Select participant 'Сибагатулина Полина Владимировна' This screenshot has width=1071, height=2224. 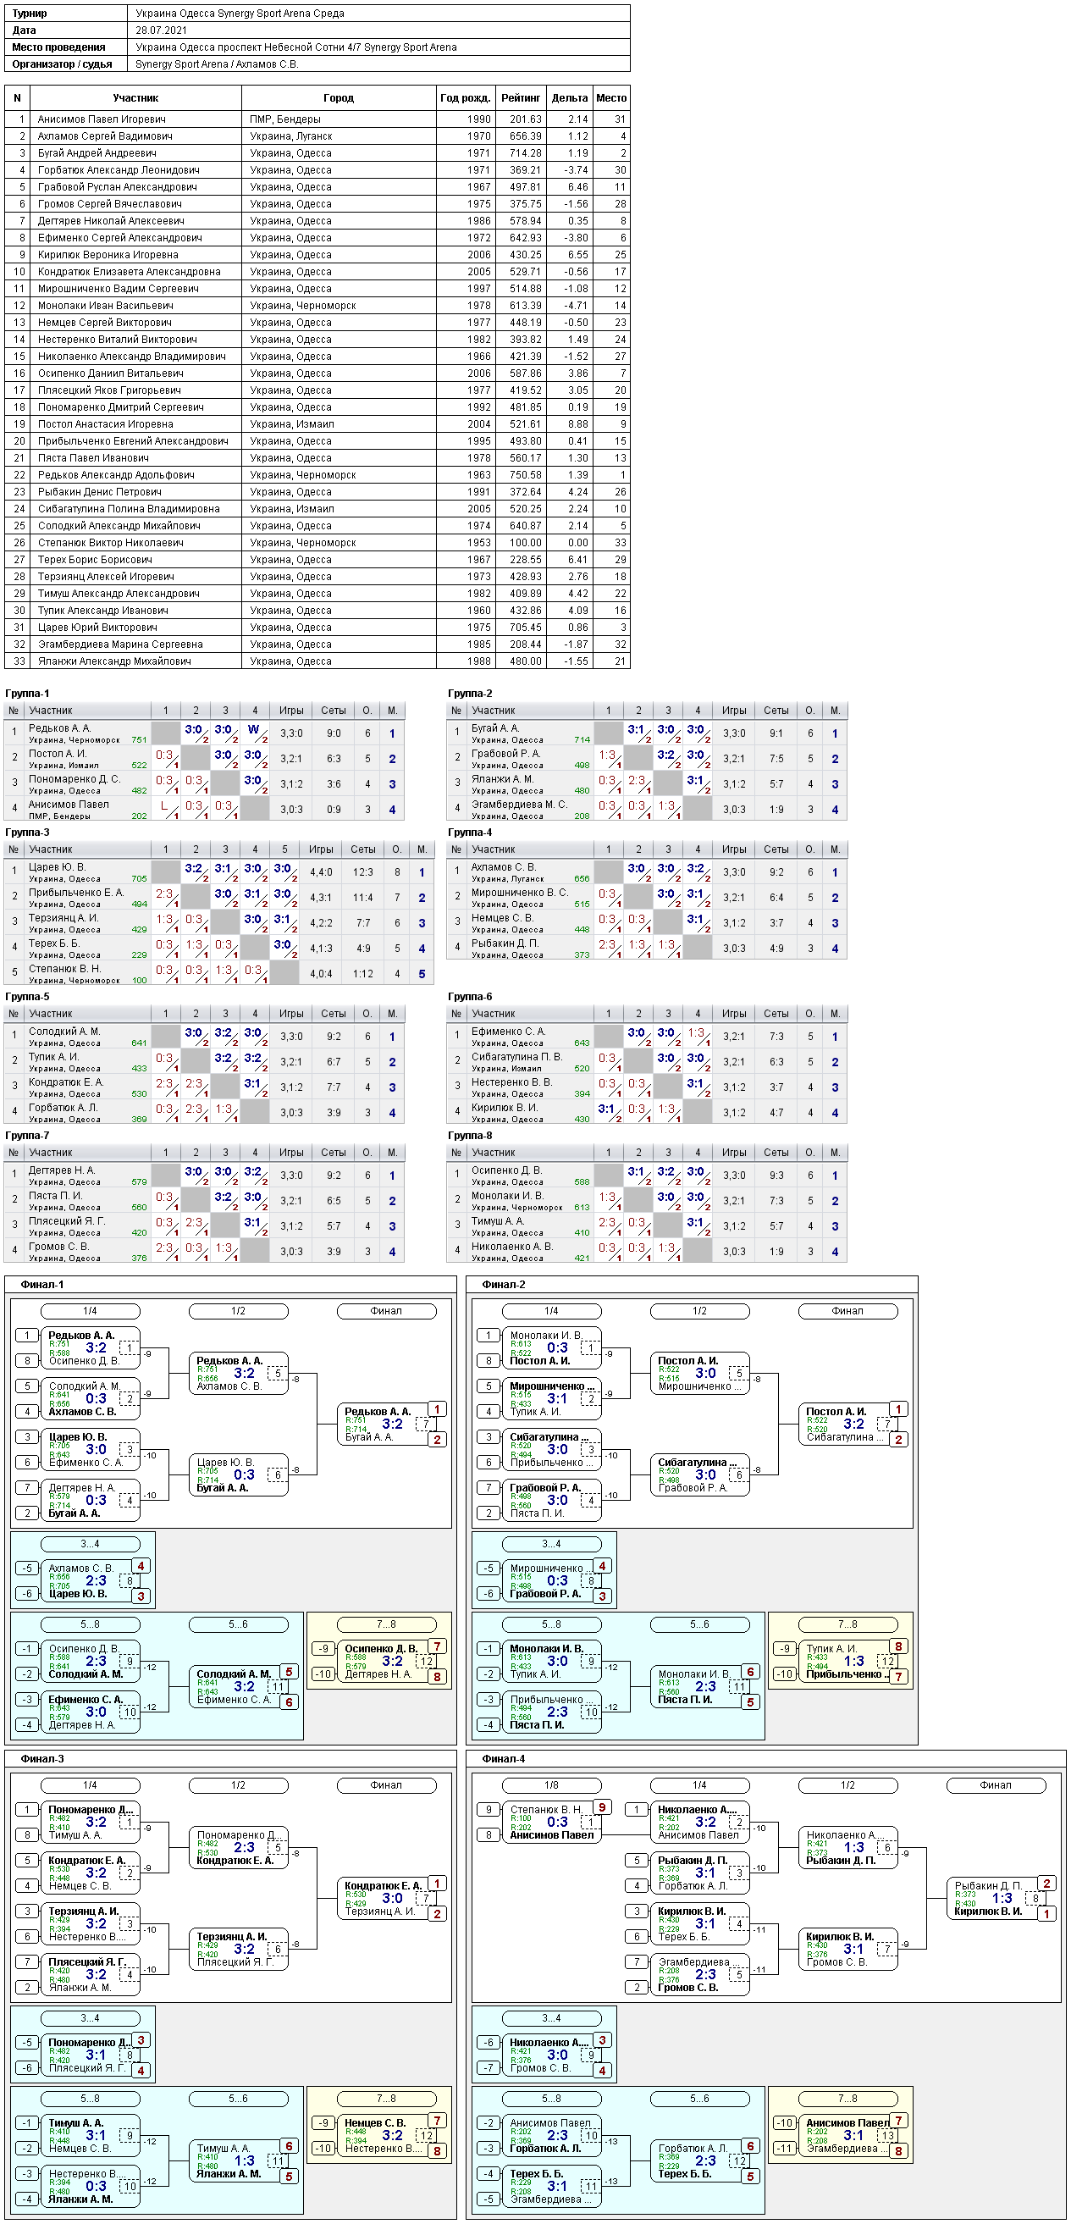click(129, 508)
